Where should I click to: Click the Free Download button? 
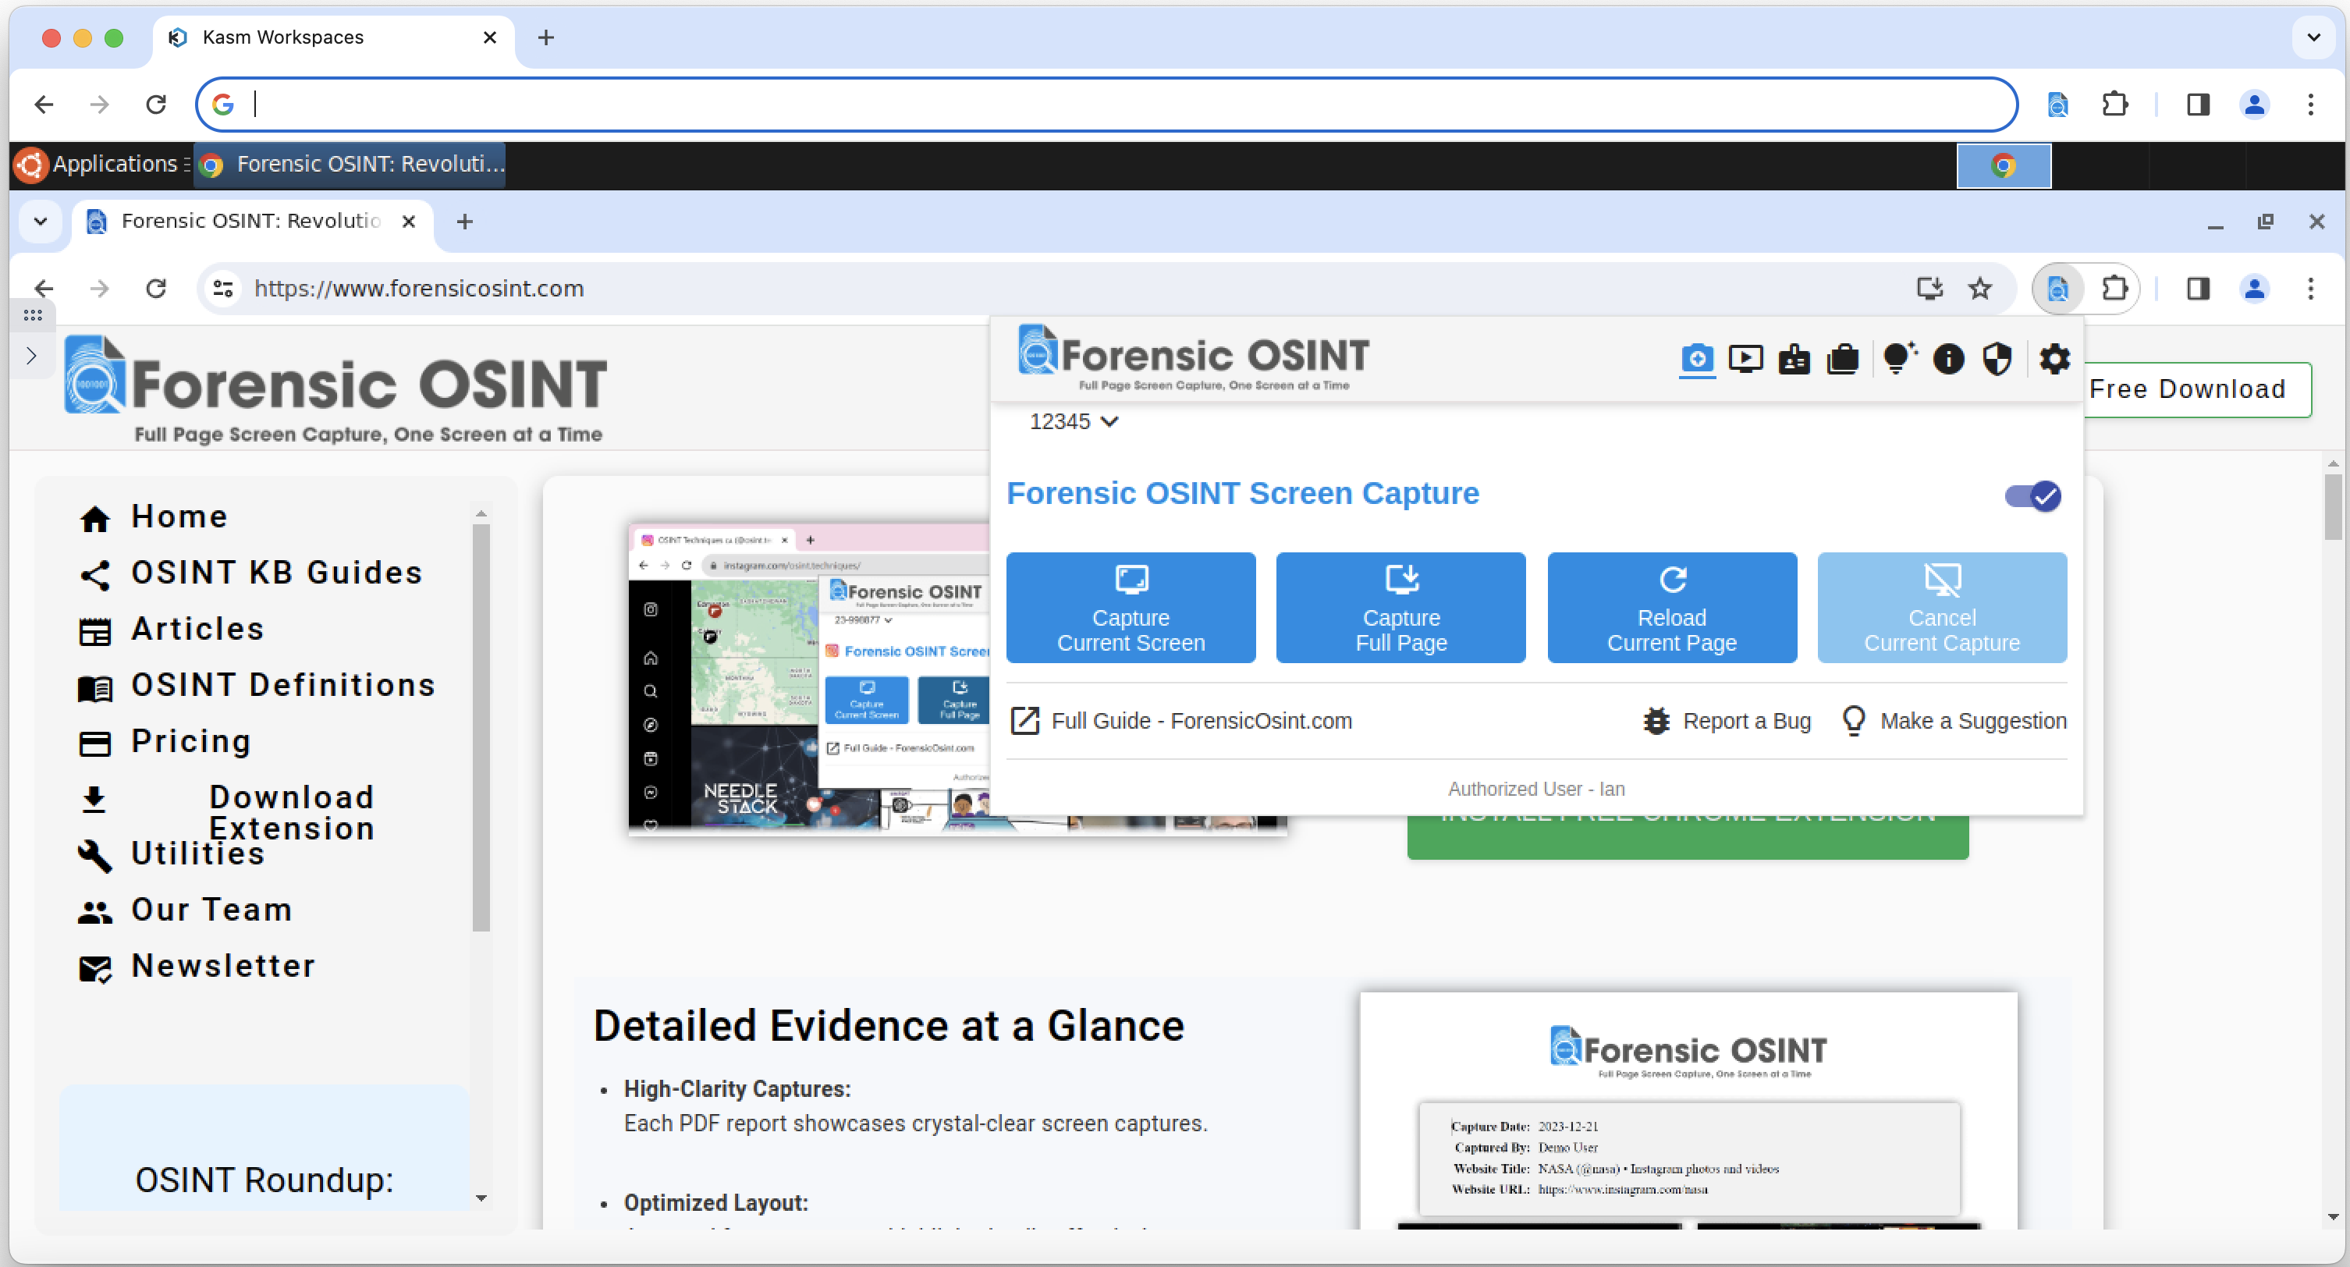[x=2197, y=389]
